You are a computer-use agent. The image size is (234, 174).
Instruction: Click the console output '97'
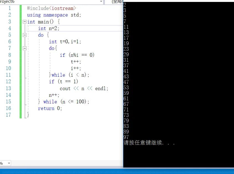click(x=126, y=137)
